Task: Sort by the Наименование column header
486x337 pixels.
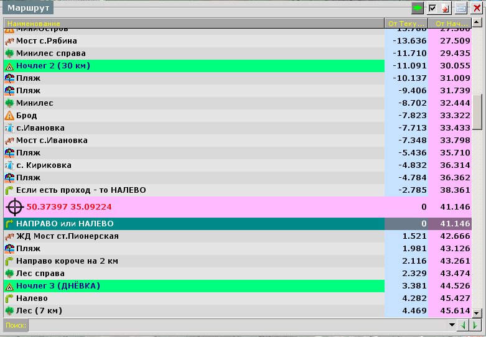Action: pos(194,24)
